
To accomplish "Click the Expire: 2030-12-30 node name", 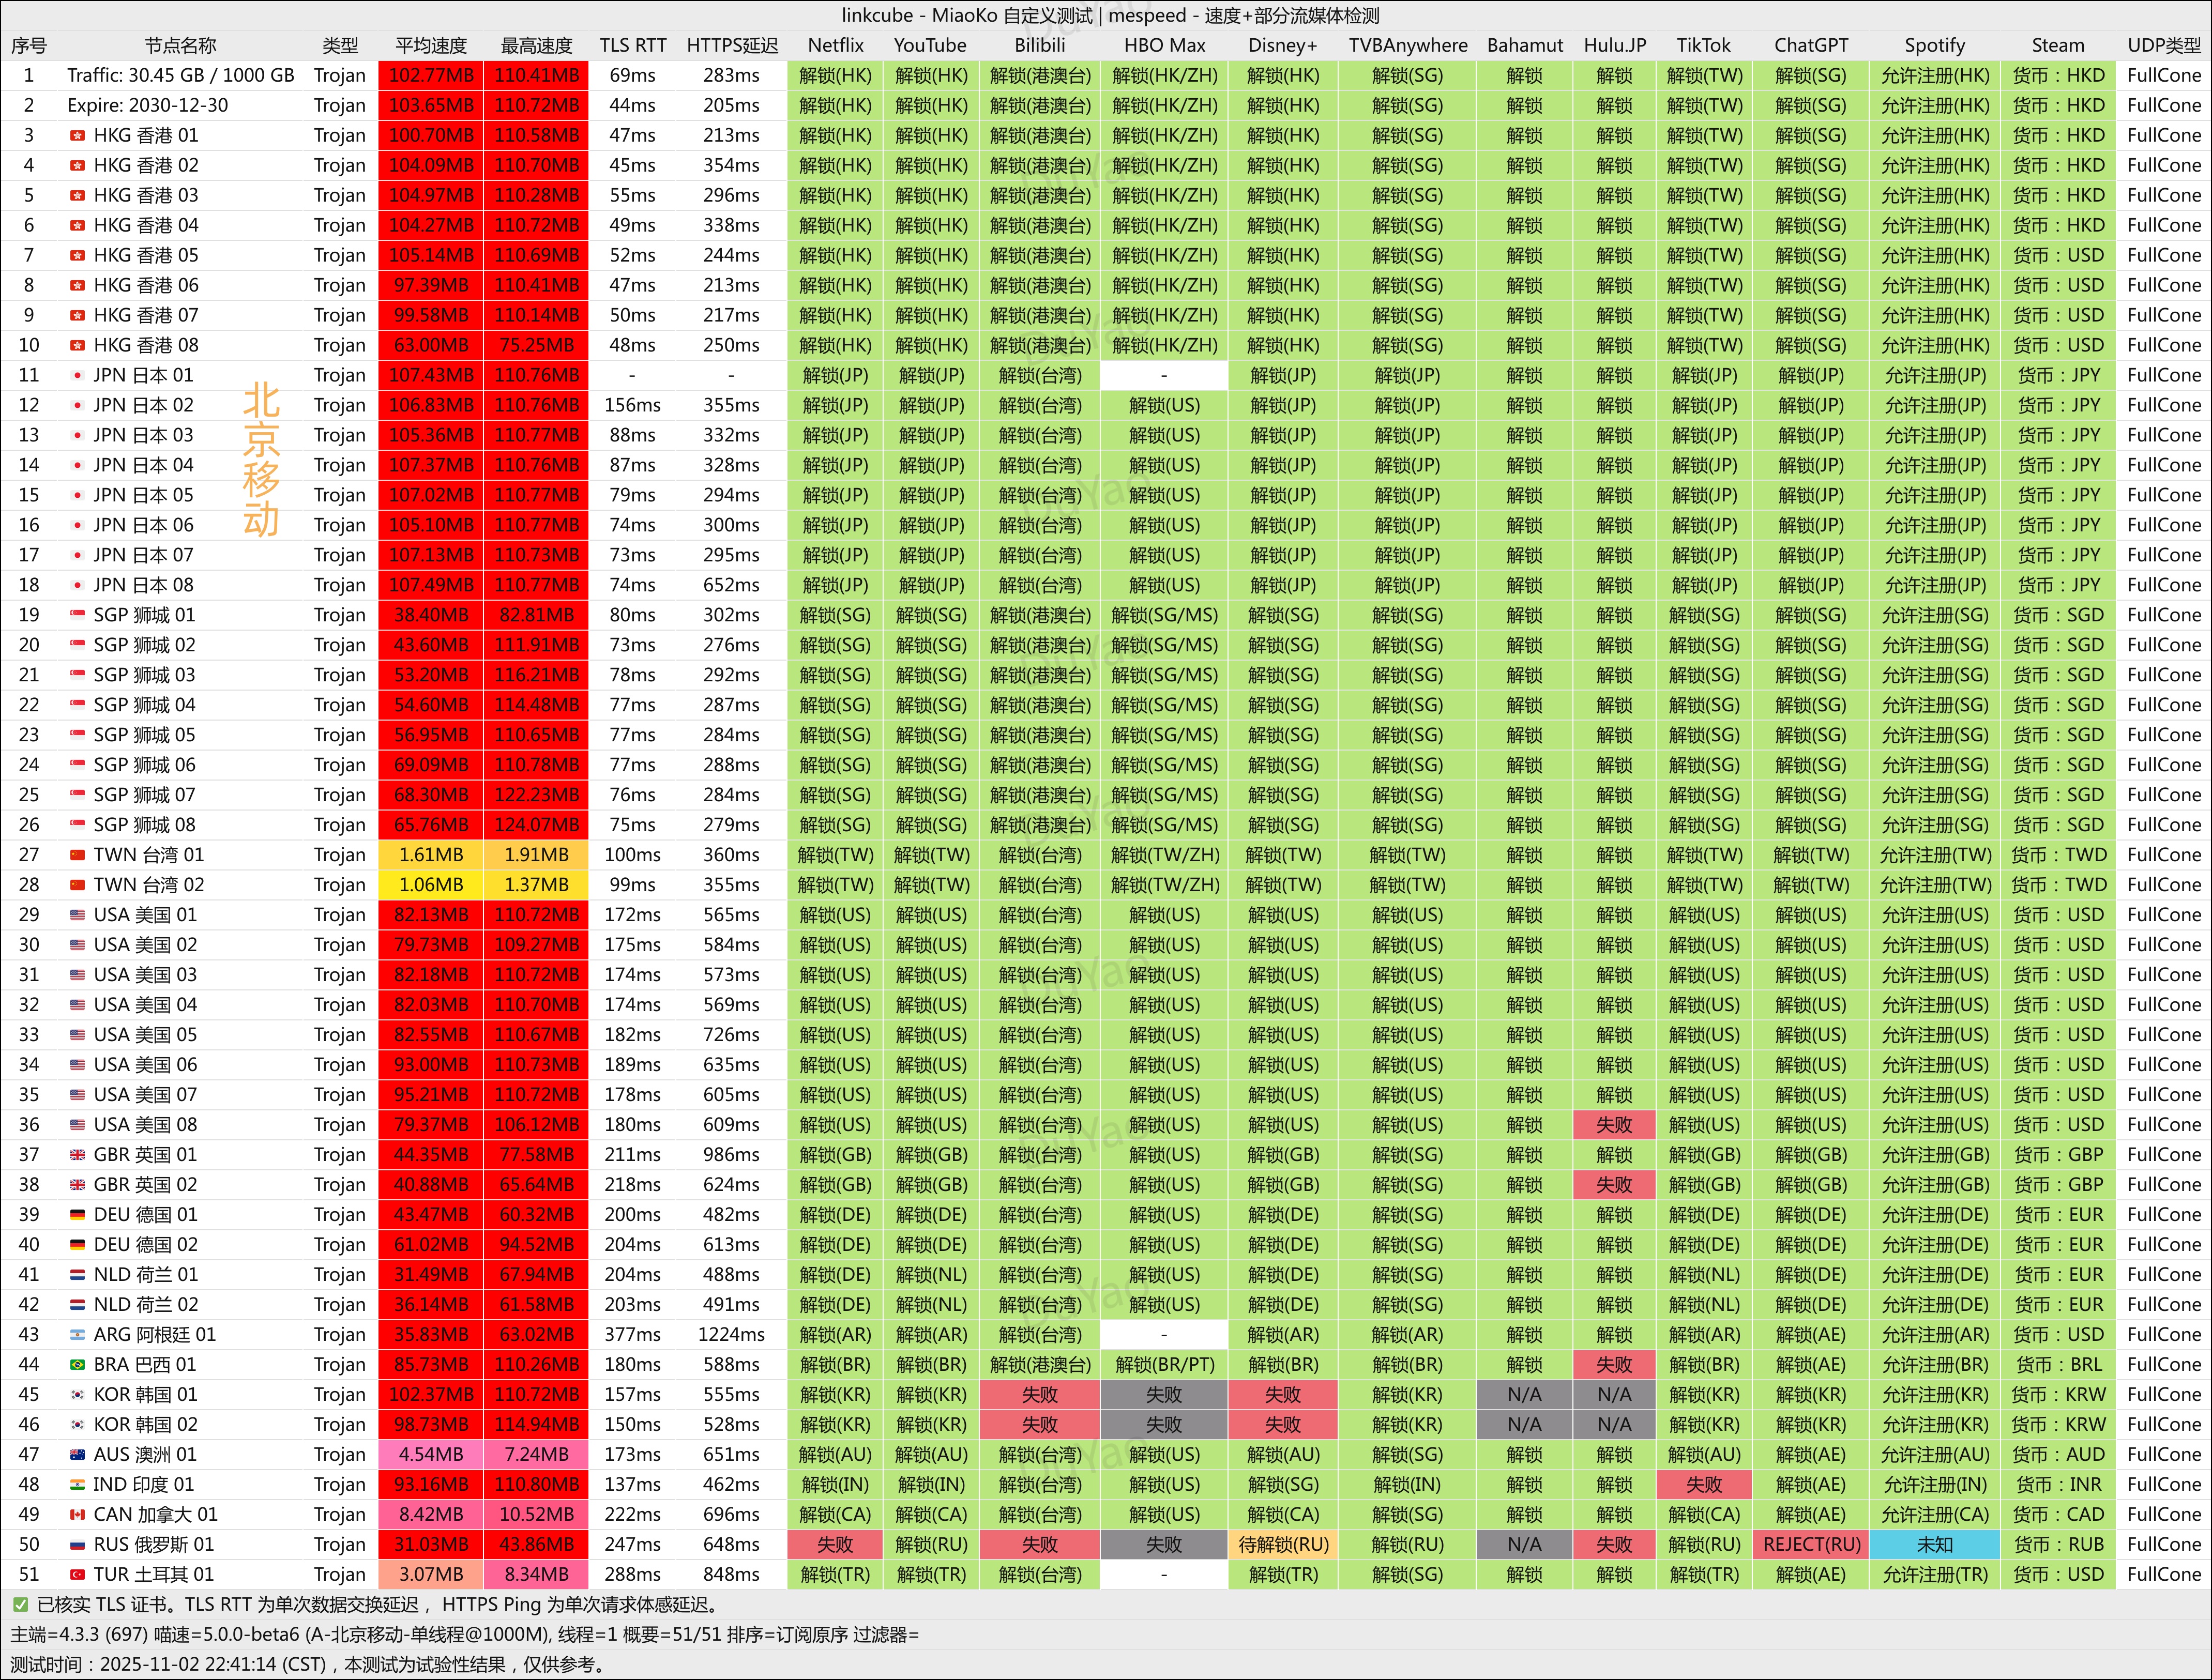I will coord(147,105).
